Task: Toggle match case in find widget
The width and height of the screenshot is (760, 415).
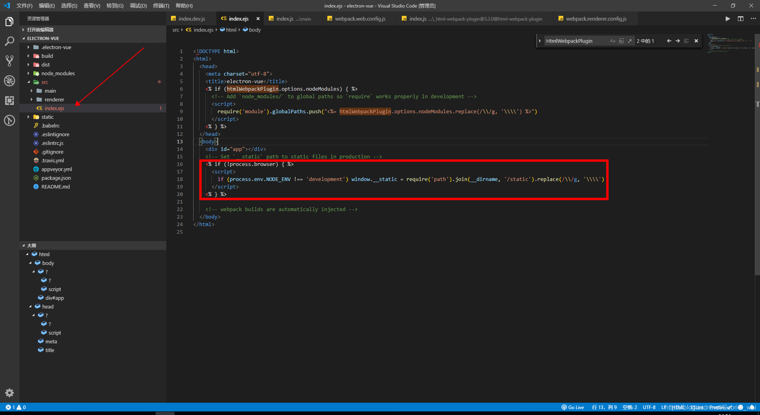Action: click(x=613, y=41)
